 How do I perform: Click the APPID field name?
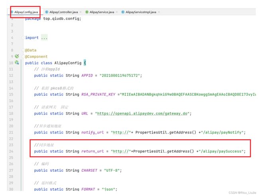pos(87,76)
